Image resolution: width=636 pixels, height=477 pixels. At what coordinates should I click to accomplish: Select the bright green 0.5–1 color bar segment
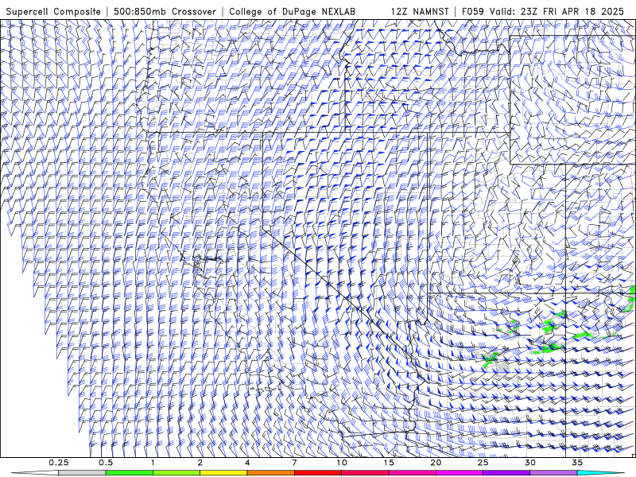coord(130,473)
